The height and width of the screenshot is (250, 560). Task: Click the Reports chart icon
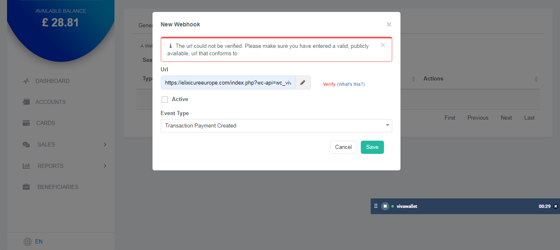click(x=26, y=166)
